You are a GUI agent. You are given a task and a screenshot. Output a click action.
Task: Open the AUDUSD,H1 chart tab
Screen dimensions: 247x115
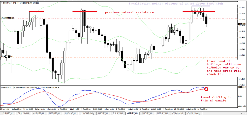[x=39, y=113]
